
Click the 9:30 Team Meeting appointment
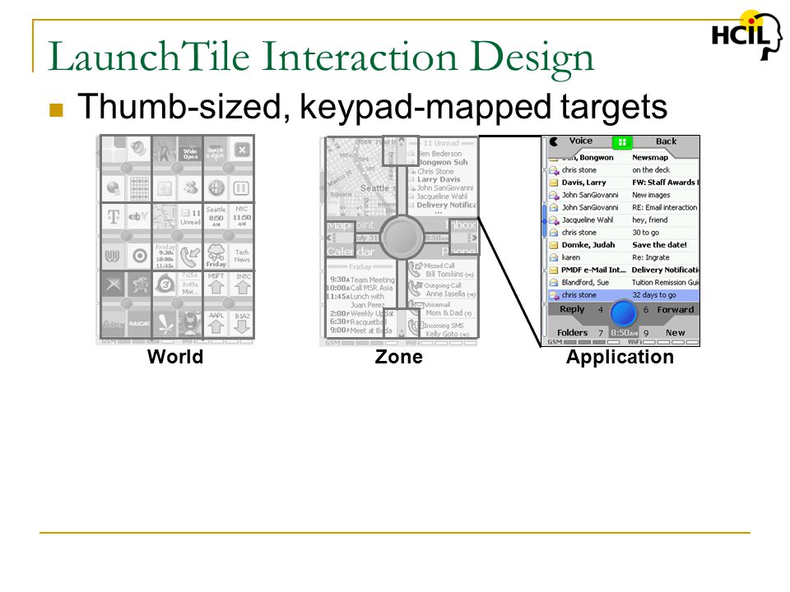pos(362,280)
